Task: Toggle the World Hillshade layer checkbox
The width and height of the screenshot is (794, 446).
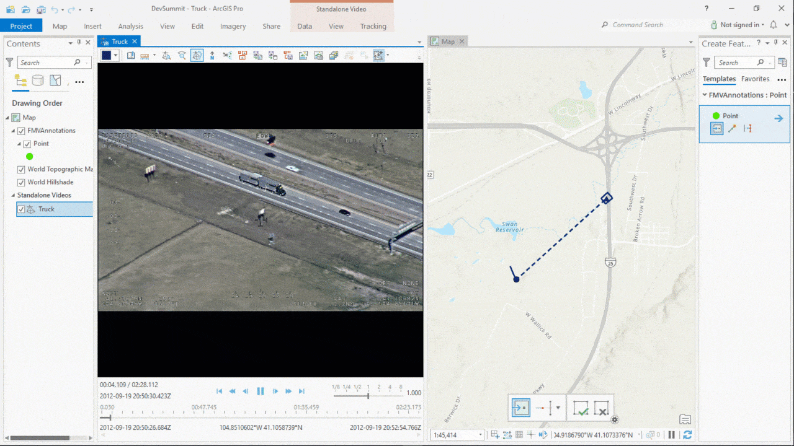Action: [x=21, y=182]
